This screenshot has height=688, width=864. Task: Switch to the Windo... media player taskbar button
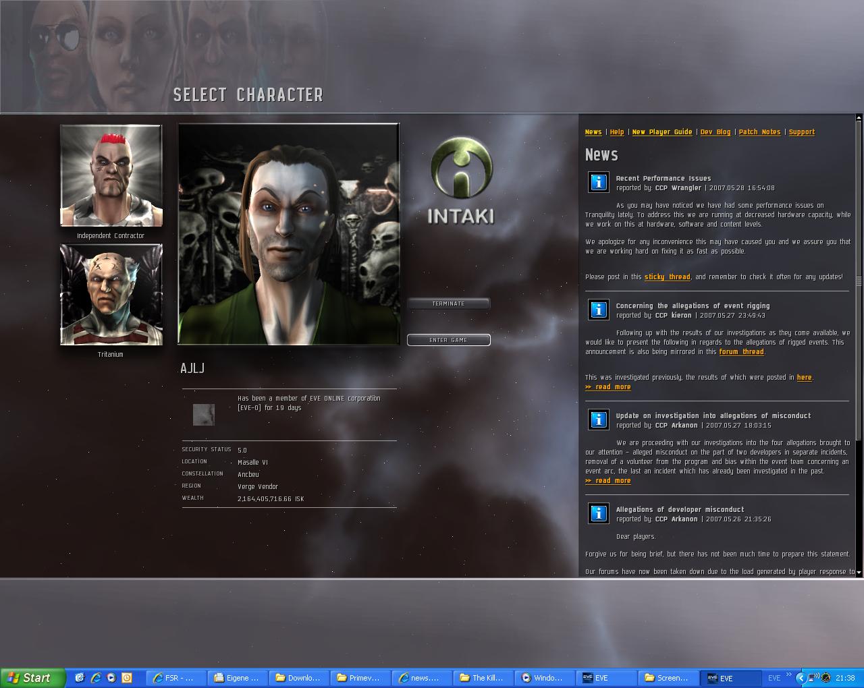546,678
